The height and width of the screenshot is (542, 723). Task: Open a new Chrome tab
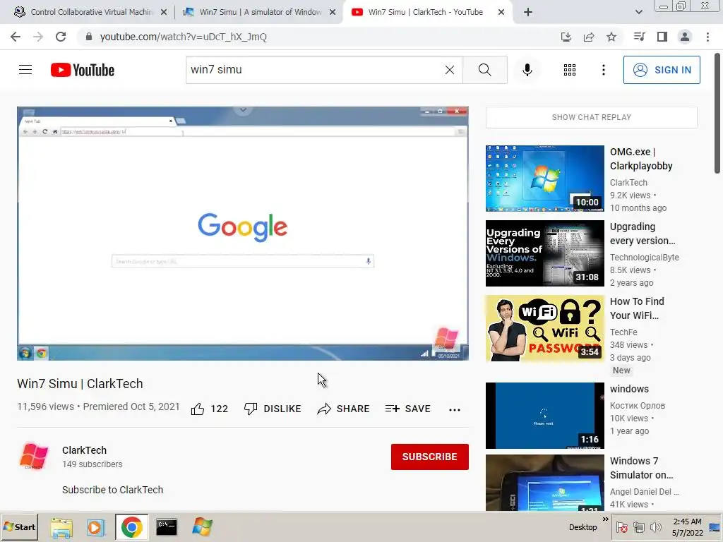click(528, 12)
